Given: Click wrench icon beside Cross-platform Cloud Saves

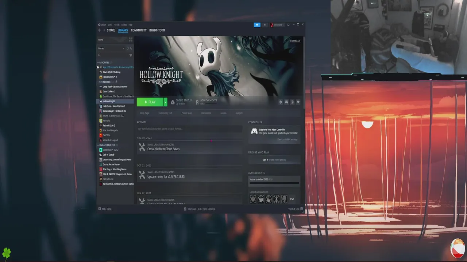Looking at the screenshot, I should 142,147.
